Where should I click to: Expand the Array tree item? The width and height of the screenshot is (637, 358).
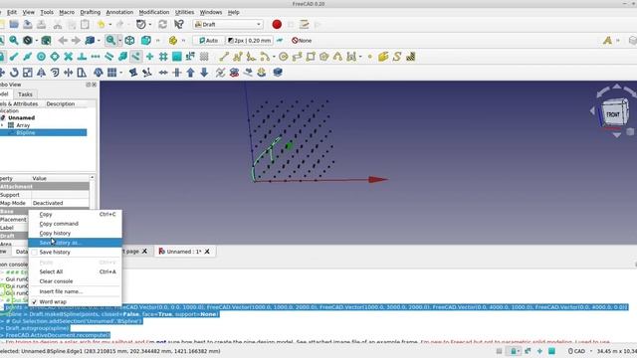3,125
